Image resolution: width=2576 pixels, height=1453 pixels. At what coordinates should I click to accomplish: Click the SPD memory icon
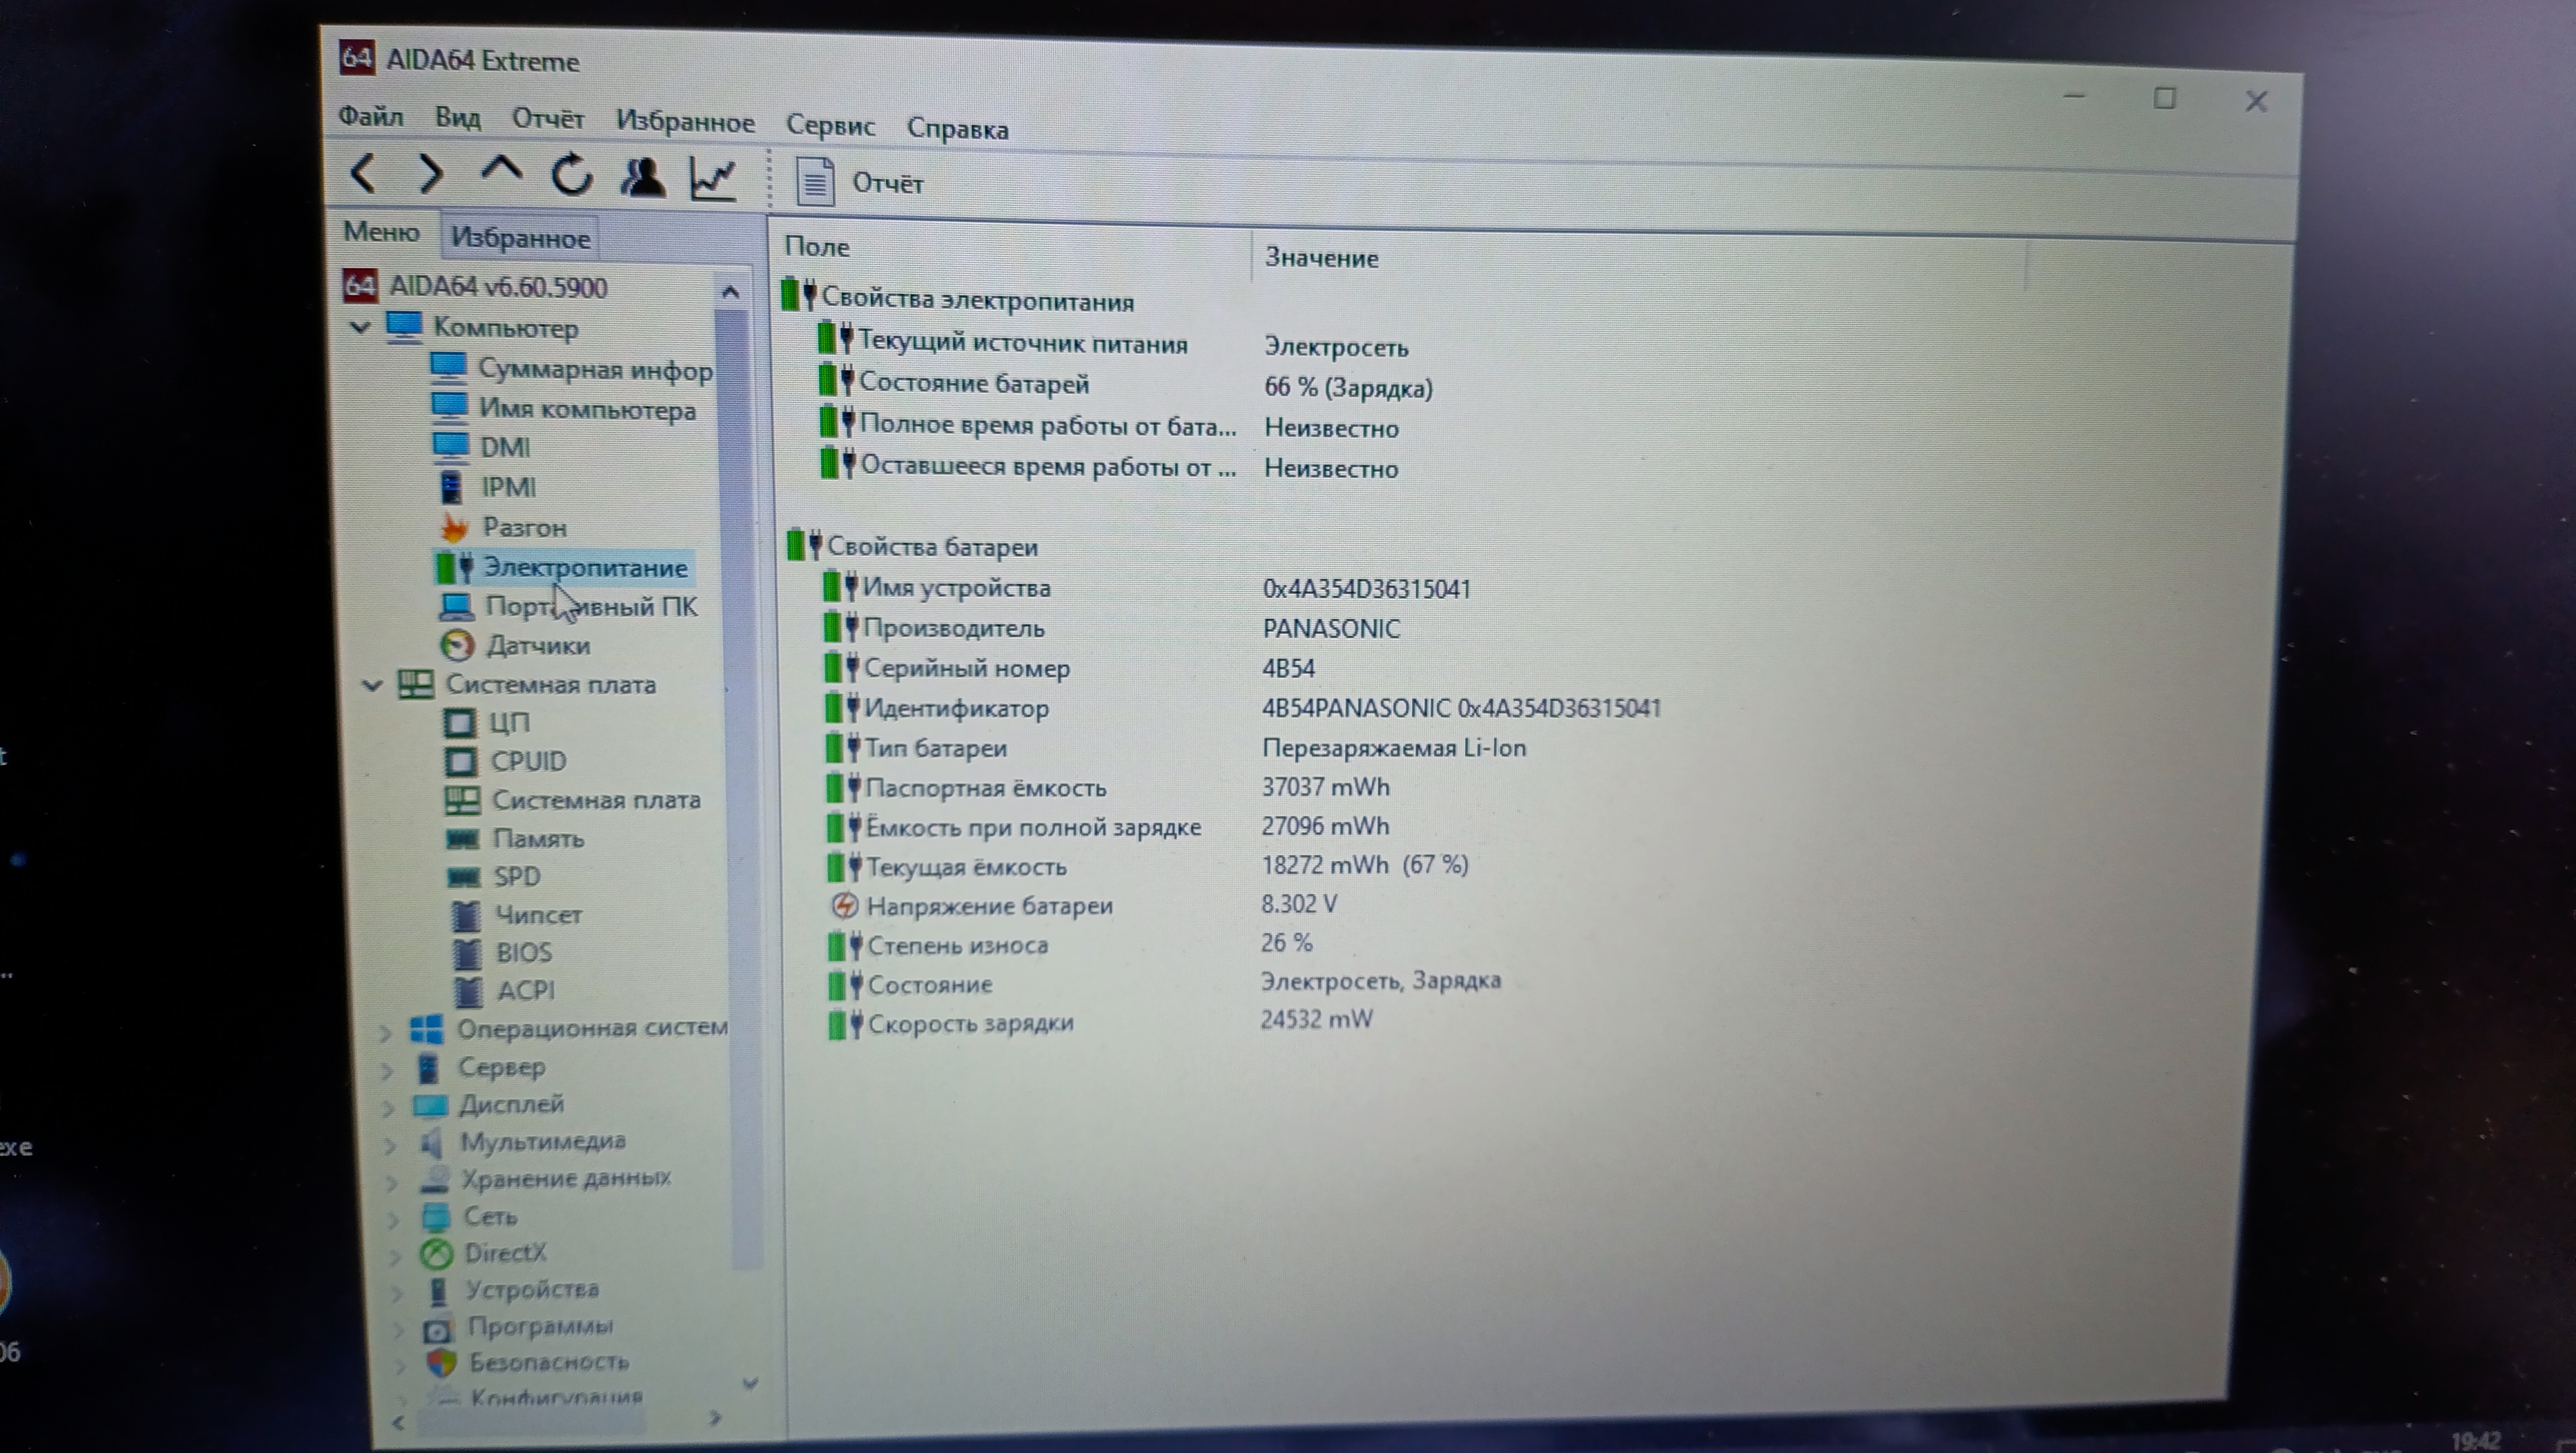coord(463,877)
